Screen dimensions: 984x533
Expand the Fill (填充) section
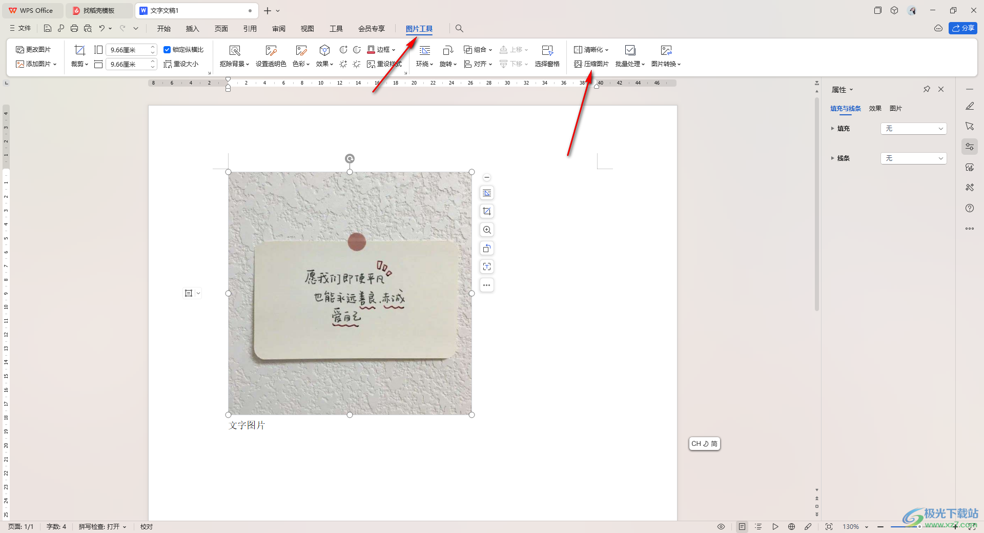832,129
